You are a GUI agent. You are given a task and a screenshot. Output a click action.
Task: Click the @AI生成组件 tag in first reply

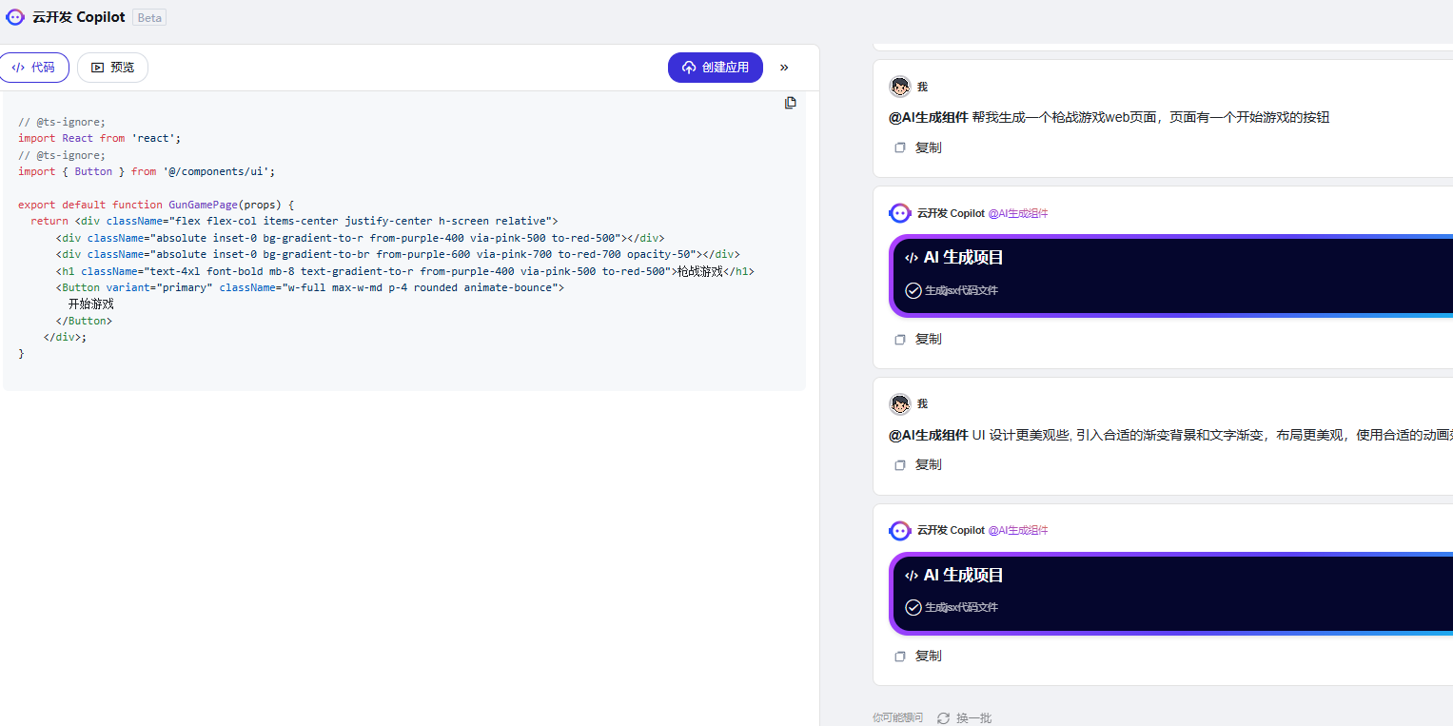click(x=1018, y=213)
